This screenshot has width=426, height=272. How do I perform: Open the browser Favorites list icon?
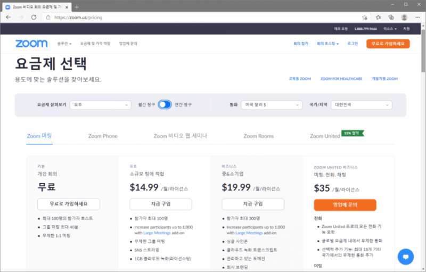click(x=378, y=18)
